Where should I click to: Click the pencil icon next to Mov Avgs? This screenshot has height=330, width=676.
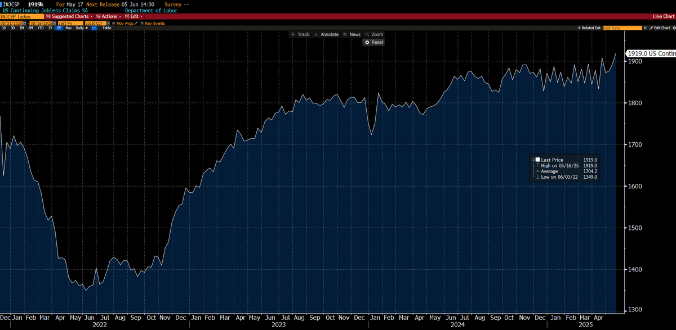pos(136,23)
